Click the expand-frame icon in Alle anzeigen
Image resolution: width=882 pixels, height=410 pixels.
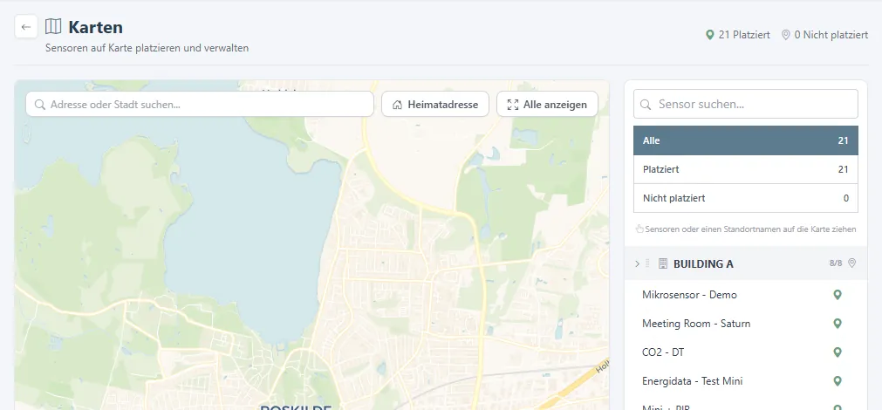point(512,105)
